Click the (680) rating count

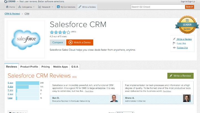click(74, 32)
